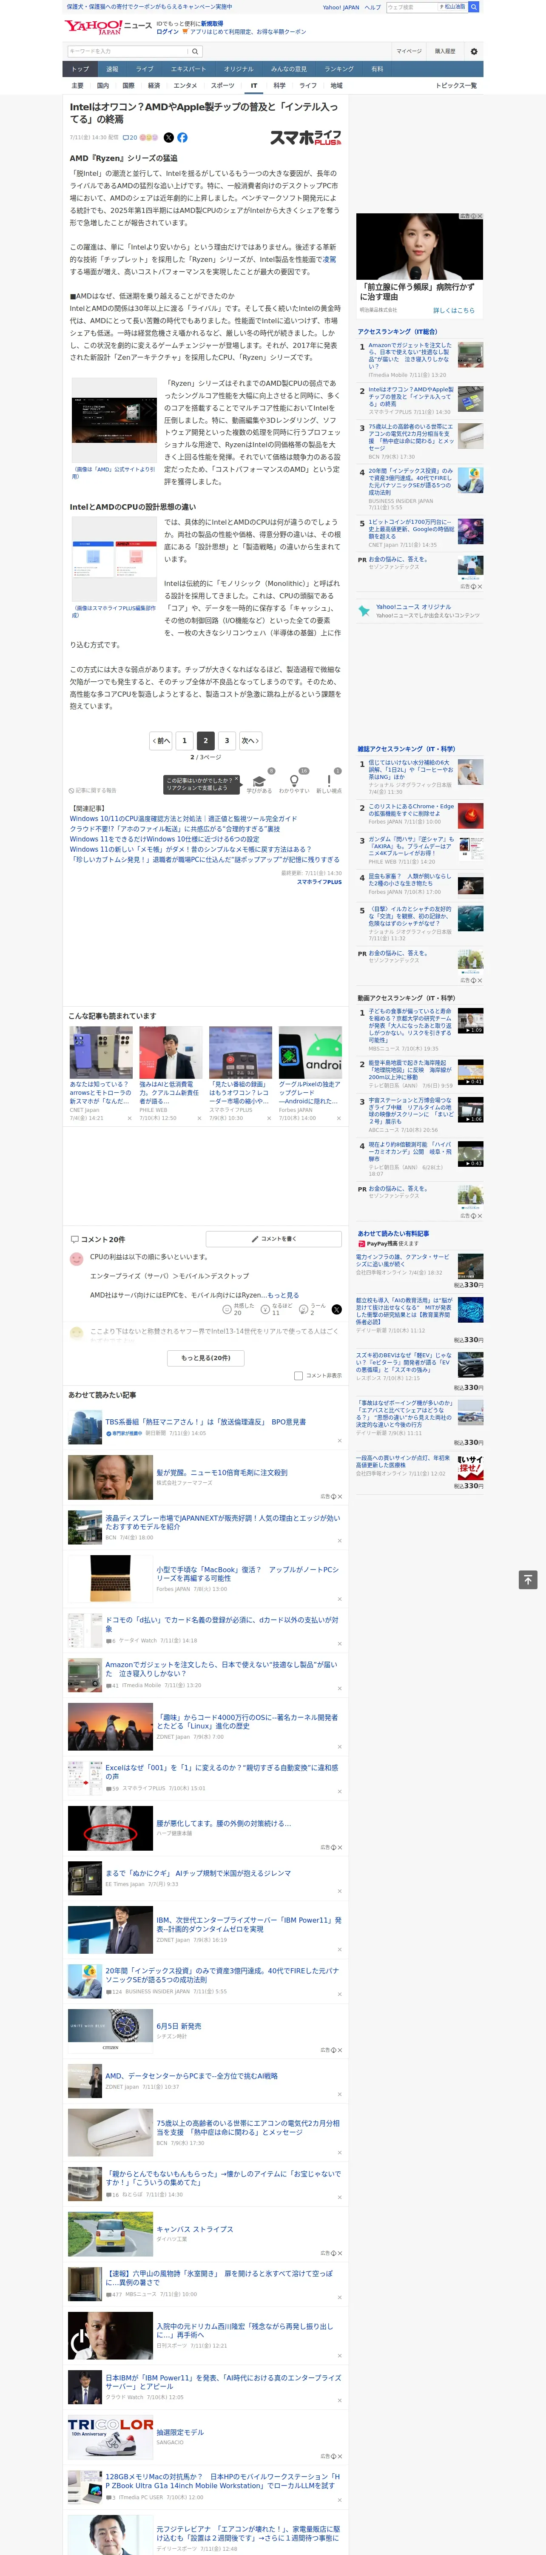Click in the top web search input field
The height and width of the screenshot is (2555, 546).
click(411, 7)
